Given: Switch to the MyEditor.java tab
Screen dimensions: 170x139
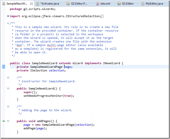Looking at the screenshot, I should pos(154,4).
